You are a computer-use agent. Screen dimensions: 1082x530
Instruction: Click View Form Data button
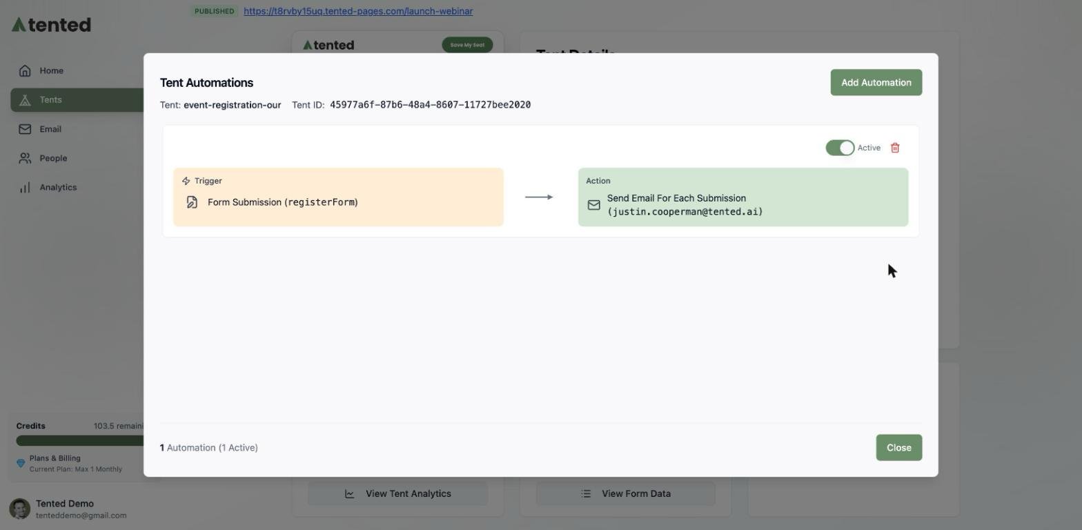[625, 493]
